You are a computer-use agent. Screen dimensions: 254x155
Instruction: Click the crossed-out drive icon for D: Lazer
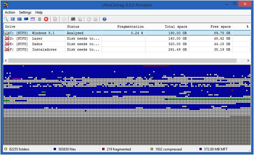click(7, 38)
